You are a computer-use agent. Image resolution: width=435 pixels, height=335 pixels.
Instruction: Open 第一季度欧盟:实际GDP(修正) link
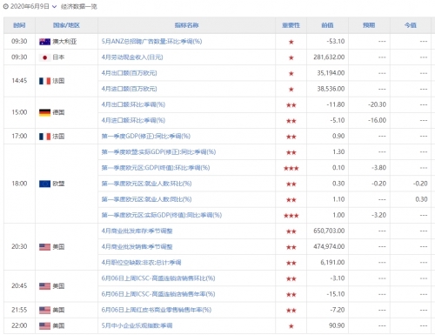[158, 152]
